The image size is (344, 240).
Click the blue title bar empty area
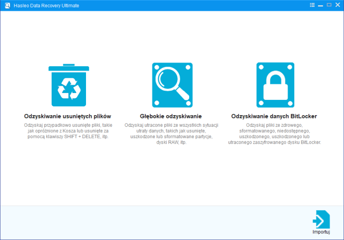(197, 5)
